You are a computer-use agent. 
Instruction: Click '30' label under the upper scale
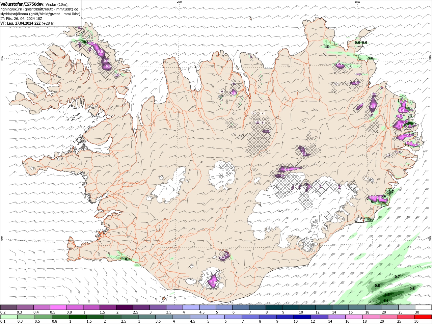pyautogui.click(x=417, y=312)
